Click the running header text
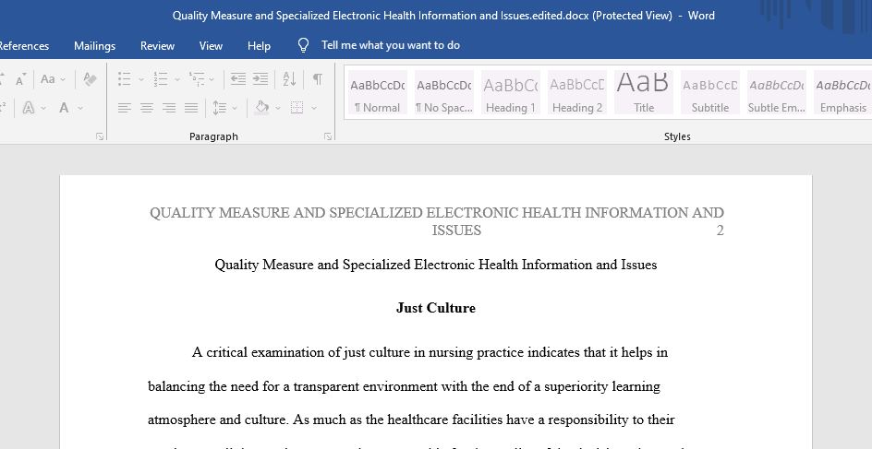872x449 pixels. pos(437,221)
